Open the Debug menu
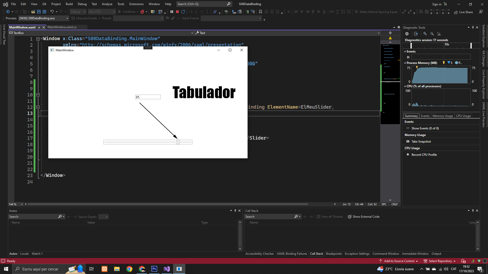Viewport: 488px width, 274px height. (x=82, y=4)
